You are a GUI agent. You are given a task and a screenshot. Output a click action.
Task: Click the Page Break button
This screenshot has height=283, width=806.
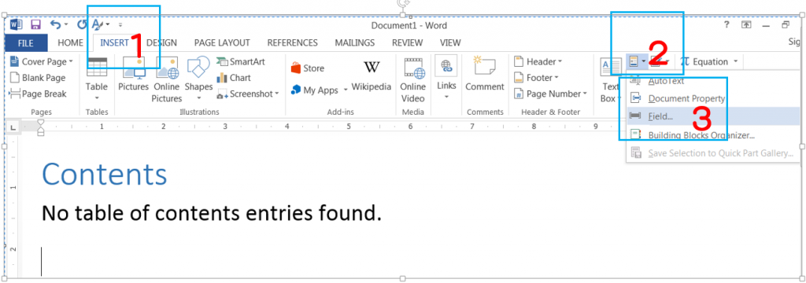point(39,94)
